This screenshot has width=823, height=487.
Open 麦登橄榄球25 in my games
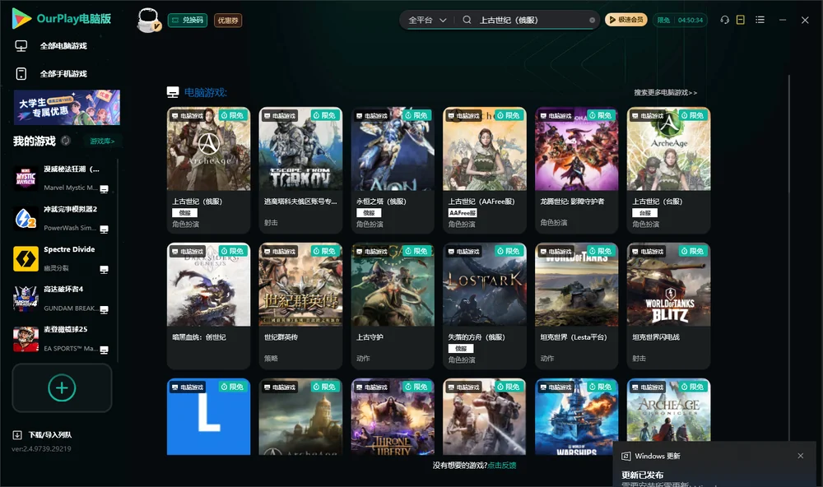tap(62, 339)
